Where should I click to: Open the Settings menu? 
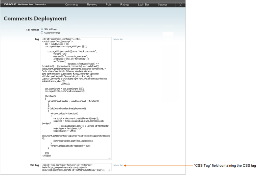pos(163,5)
